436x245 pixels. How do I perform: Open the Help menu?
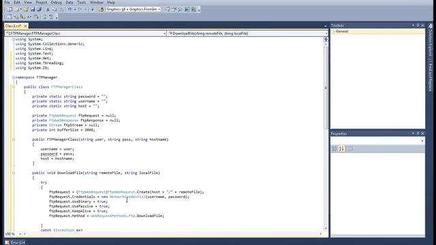point(111,3)
